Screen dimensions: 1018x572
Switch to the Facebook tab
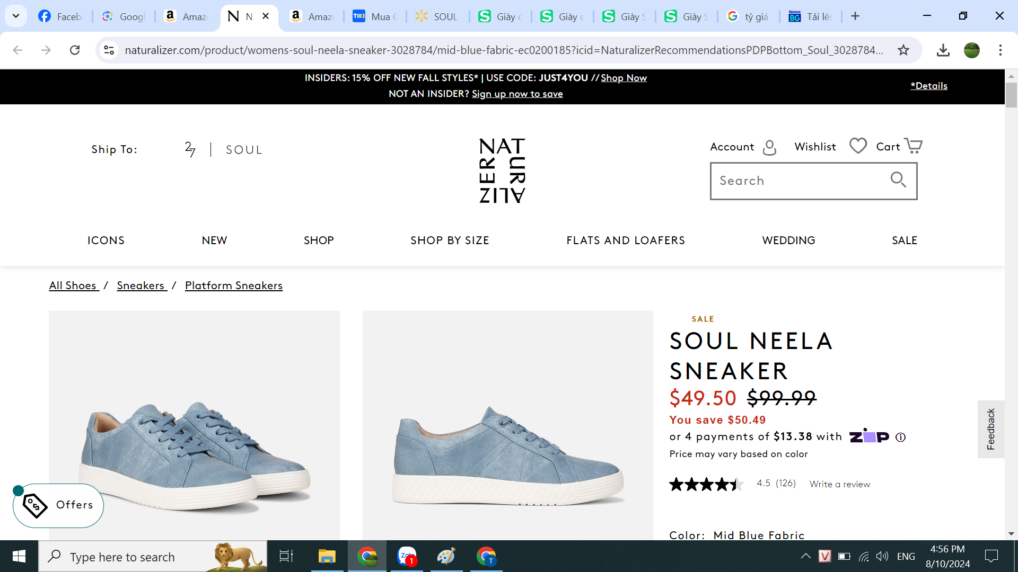(x=61, y=16)
